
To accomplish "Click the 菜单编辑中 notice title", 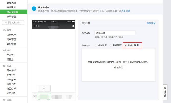I will 43,7.
